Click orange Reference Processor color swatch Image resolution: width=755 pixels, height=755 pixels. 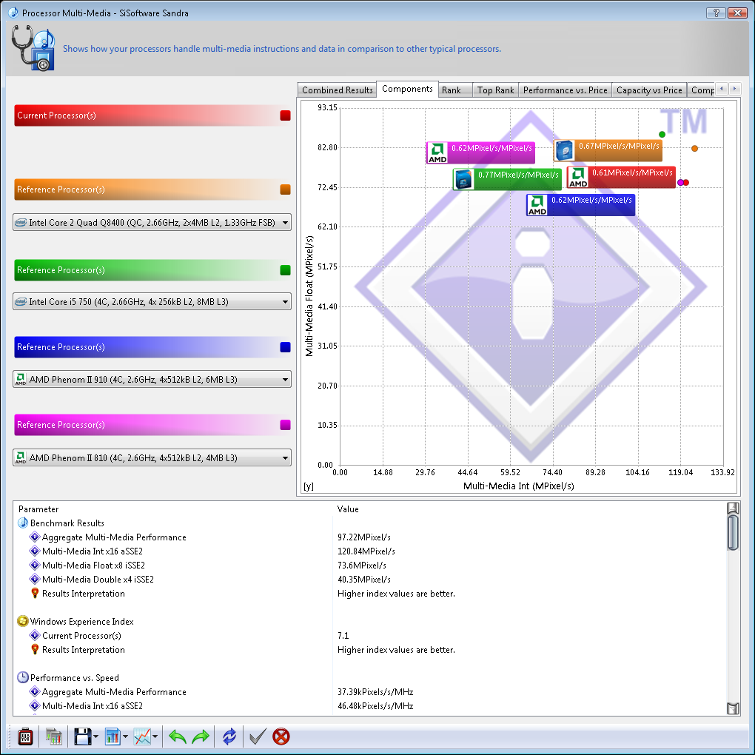tap(286, 189)
